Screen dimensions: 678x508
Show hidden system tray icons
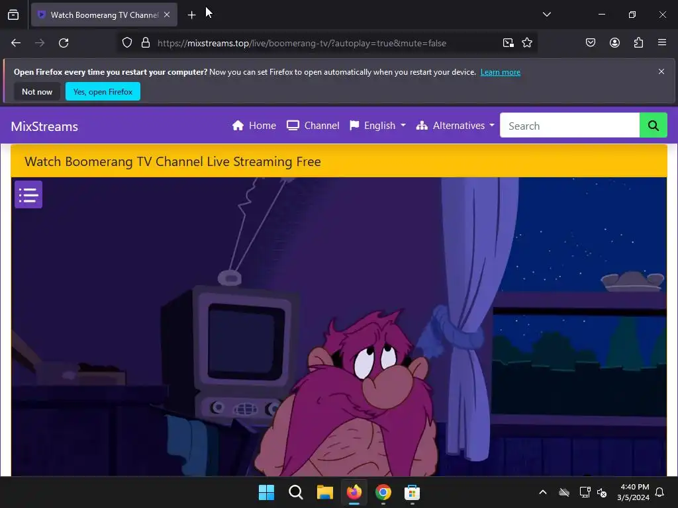543,492
